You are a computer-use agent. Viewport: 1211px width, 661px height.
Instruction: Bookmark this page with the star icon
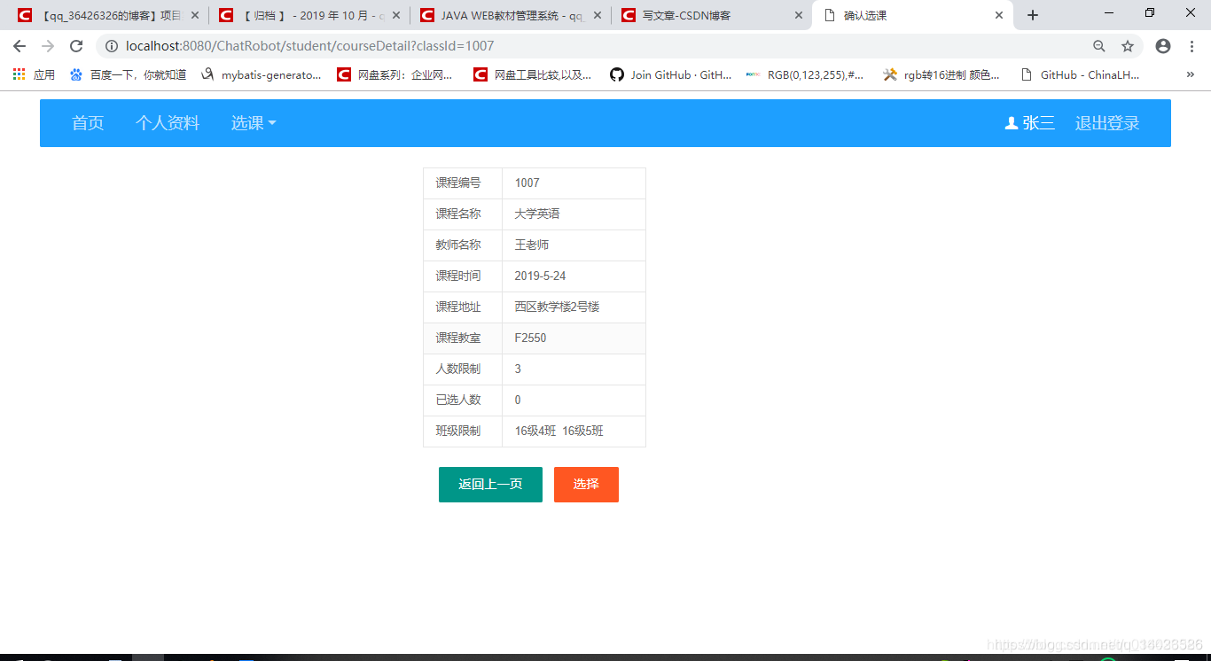[1128, 46]
